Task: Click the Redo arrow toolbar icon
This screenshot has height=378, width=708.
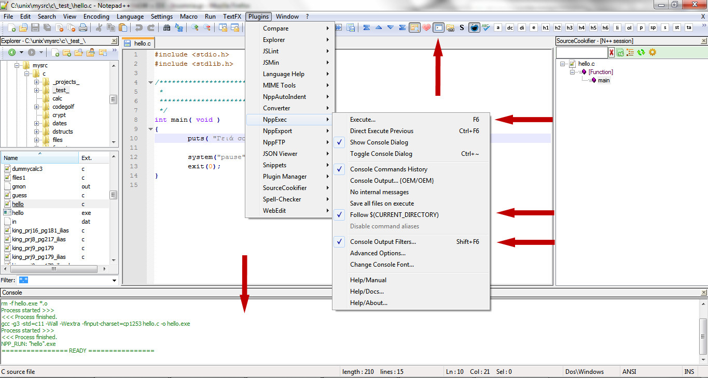Action: tap(151, 28)
